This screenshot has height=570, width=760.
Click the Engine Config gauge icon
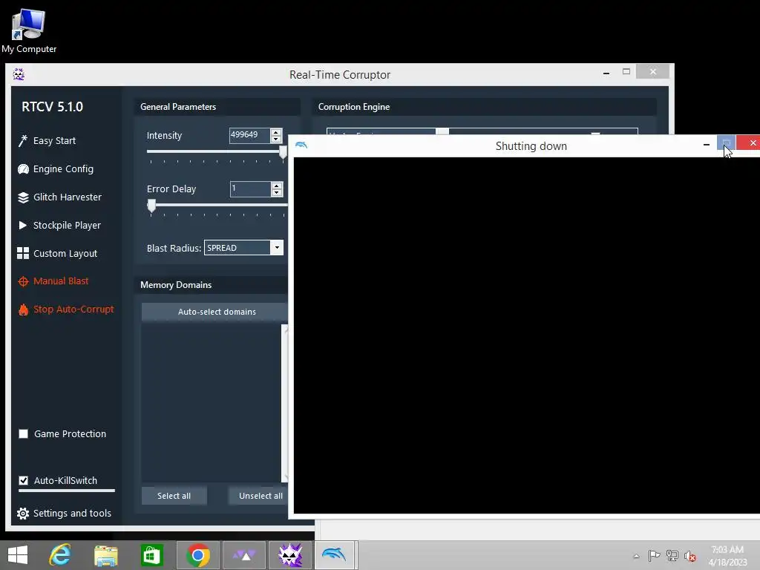click(x=23, y=168)
